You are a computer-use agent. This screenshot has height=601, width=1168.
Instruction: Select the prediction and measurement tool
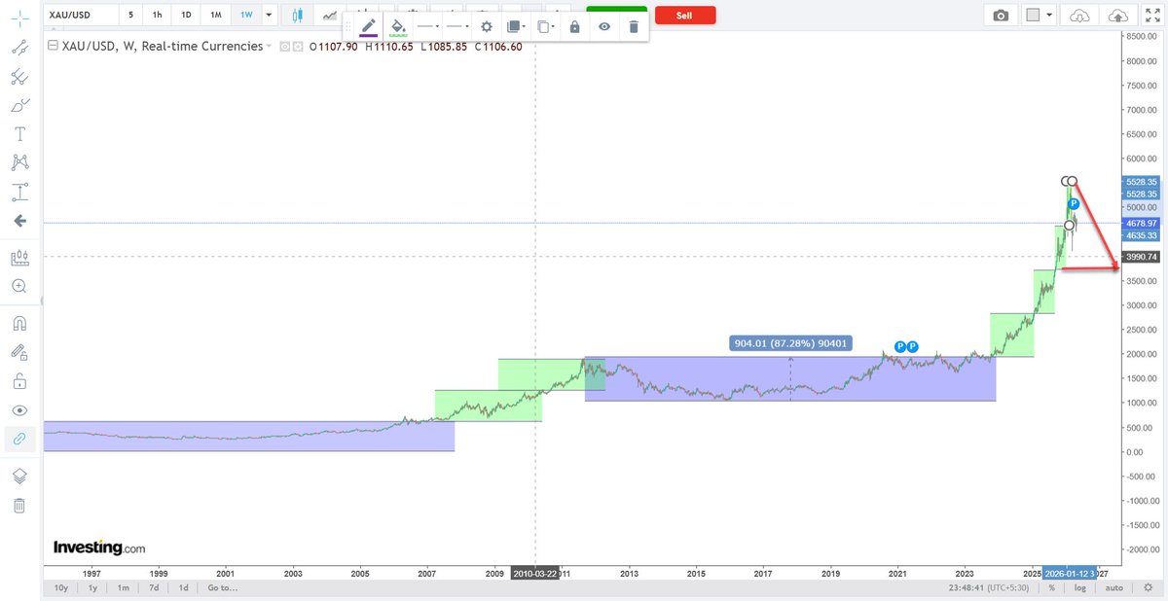(19, 192)
